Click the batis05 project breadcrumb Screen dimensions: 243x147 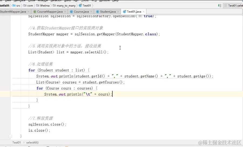coord(5,6)
